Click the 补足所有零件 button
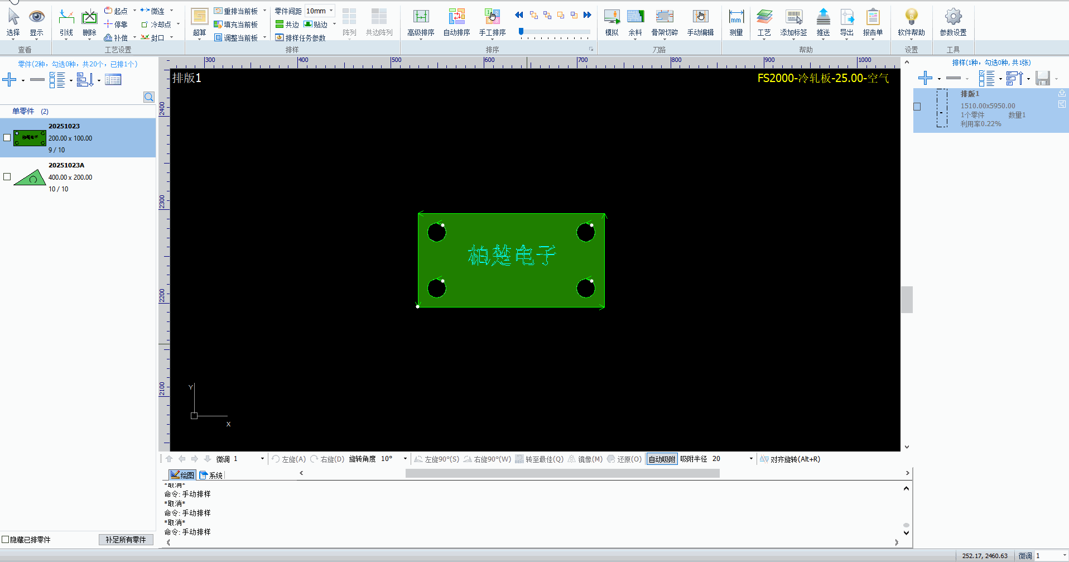Screen dimensions: 1069x562 tap(126, 540)
